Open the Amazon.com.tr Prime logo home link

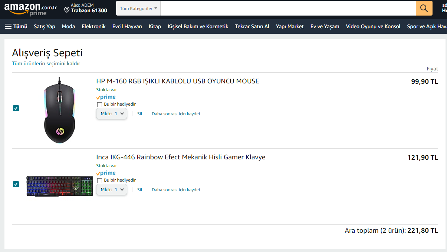pyautogui.click(x=31, y=9)
